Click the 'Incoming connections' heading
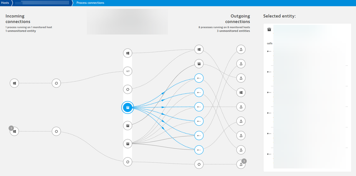 [x=18, y=19]
